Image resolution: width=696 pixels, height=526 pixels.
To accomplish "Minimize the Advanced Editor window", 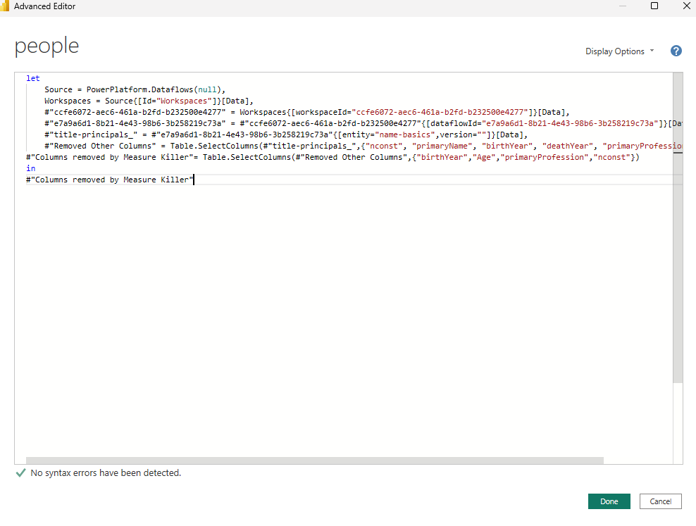I will 622,6.
